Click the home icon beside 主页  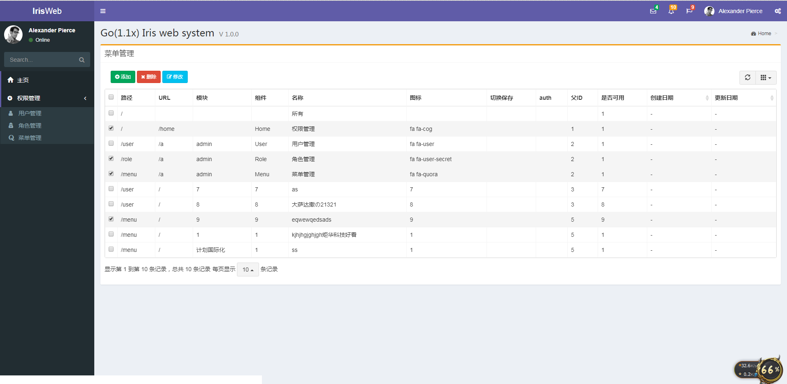tap(10, 80)
